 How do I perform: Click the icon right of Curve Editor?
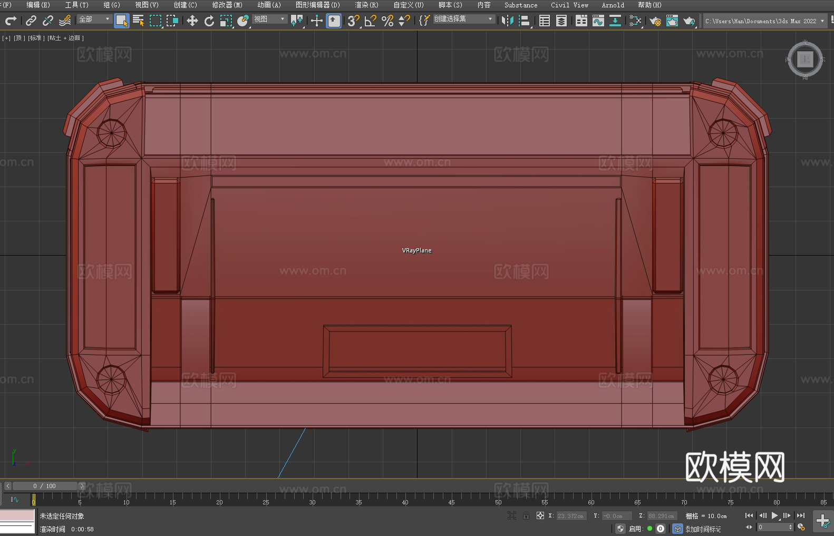(615, 21)
